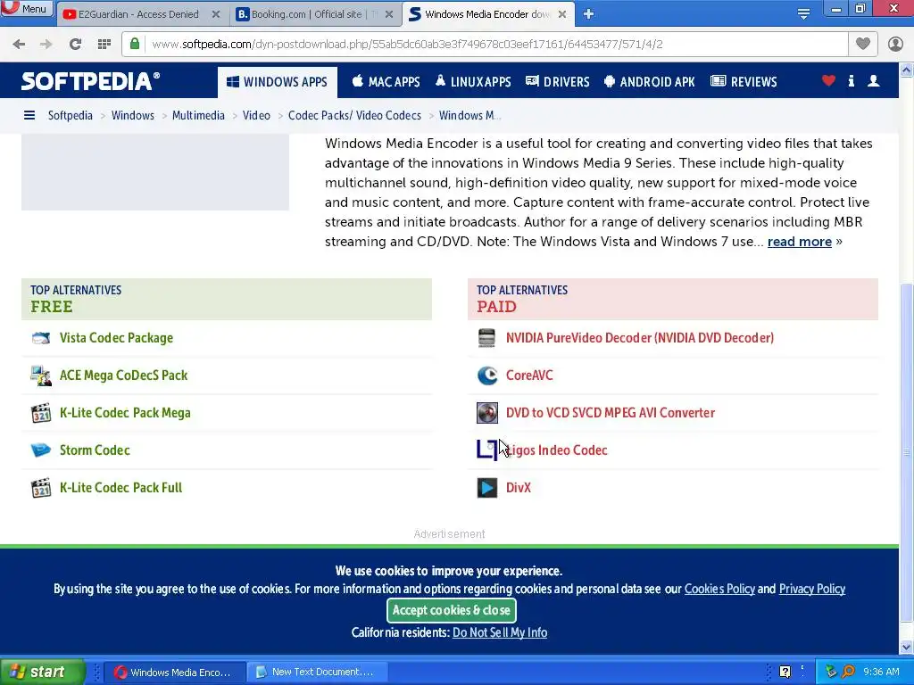Go to Windows breadcrumb link

133,115
